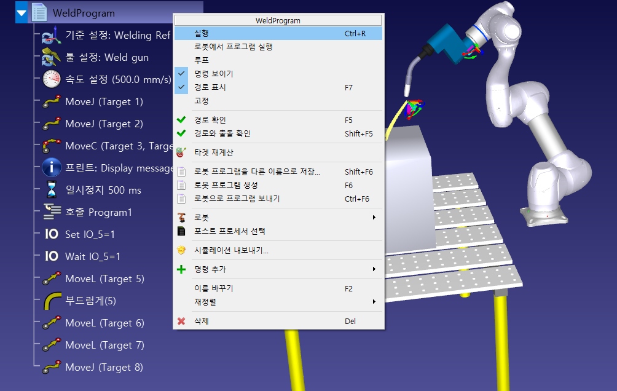The height and width of the screenshot is (391, 617).
Task: Click the IO icon for Set IO_5=1
Action: (x=52, y=234)
